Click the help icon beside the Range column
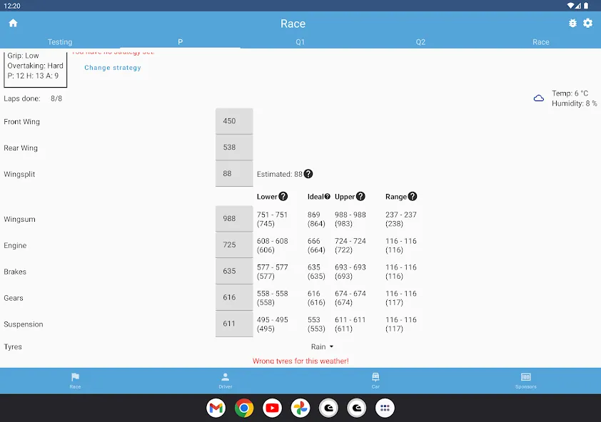The image size is (601, 422). point(411,196)
